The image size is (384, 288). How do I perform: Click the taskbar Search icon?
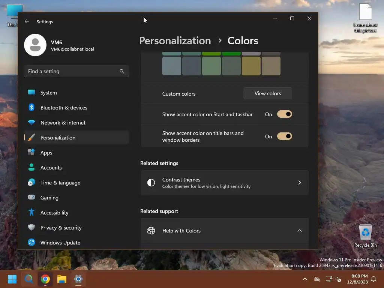28,279
